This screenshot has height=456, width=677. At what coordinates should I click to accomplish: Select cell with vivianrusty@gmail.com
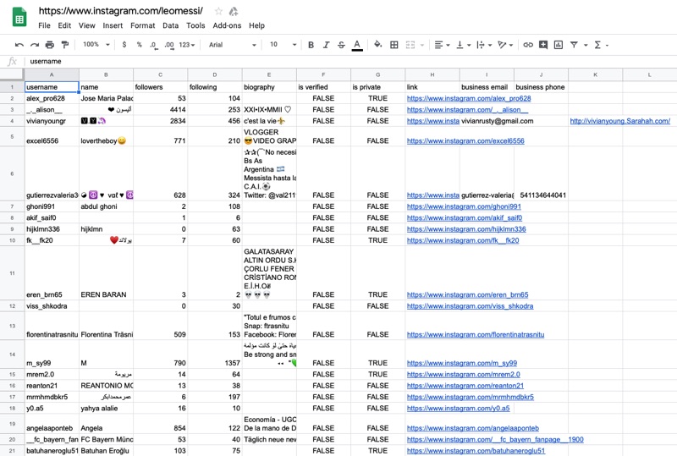[x=487, y=121]
